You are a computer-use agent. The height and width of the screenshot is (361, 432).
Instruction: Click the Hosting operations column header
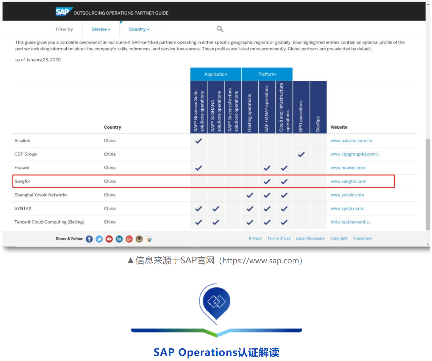(x=250, y=107)
